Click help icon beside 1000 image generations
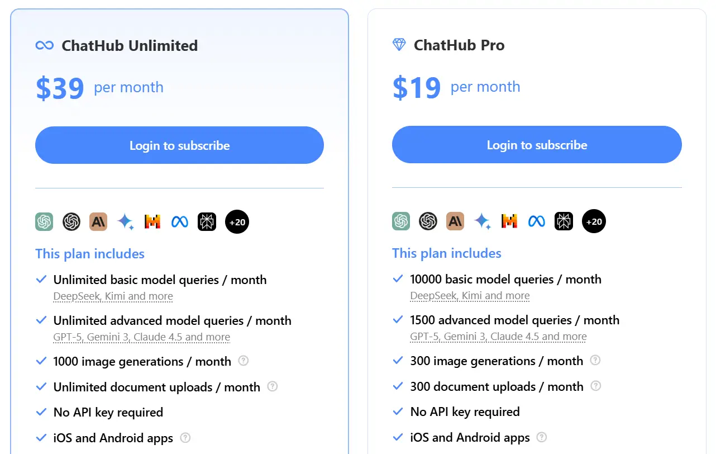716x454 pixels. [x=243, y=361]
